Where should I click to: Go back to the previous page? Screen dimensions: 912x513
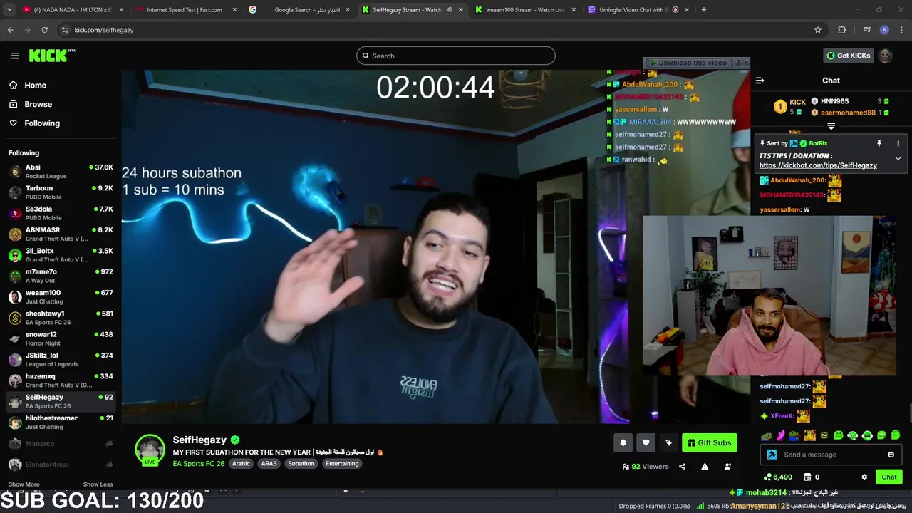coord(10,30)
